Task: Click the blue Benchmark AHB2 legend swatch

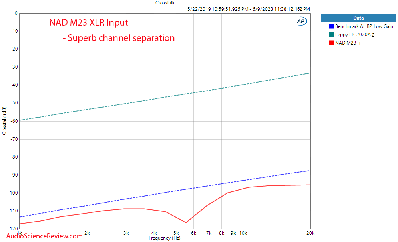Action: (x=331, y=26)
